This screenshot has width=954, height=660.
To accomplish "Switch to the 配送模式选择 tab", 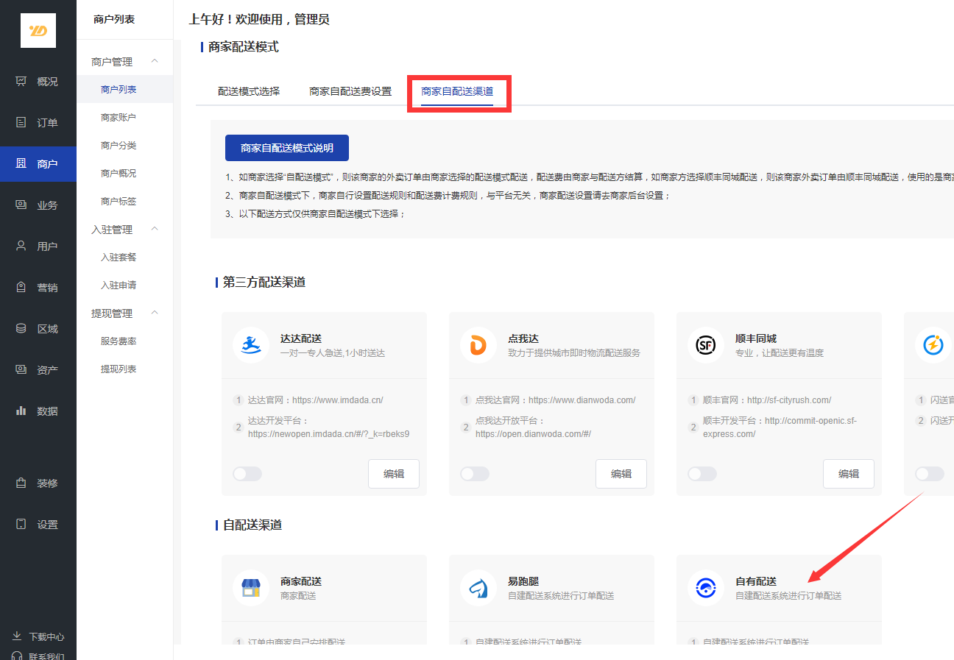I will point(249,92).
